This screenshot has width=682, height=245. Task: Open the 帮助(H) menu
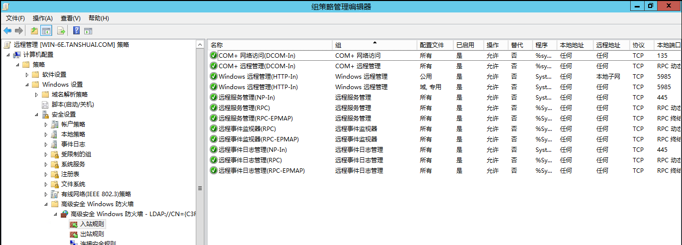click(x=99, y=18)
